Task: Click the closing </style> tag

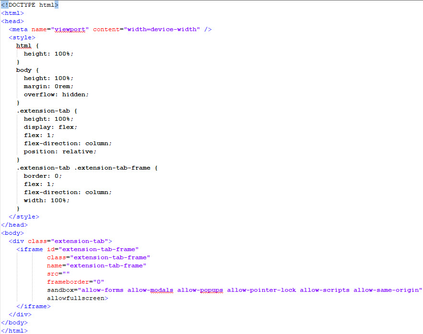Action: (24, 217)
